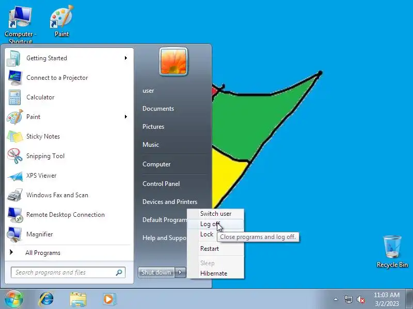Screen dimensions: 413x309
Task: Launch Windows Fax and Scan
Action: pos(69,195)
